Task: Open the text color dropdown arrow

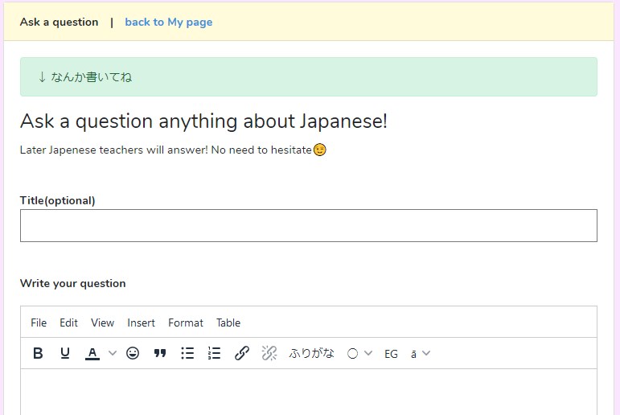Action: [x=113, y=353]
